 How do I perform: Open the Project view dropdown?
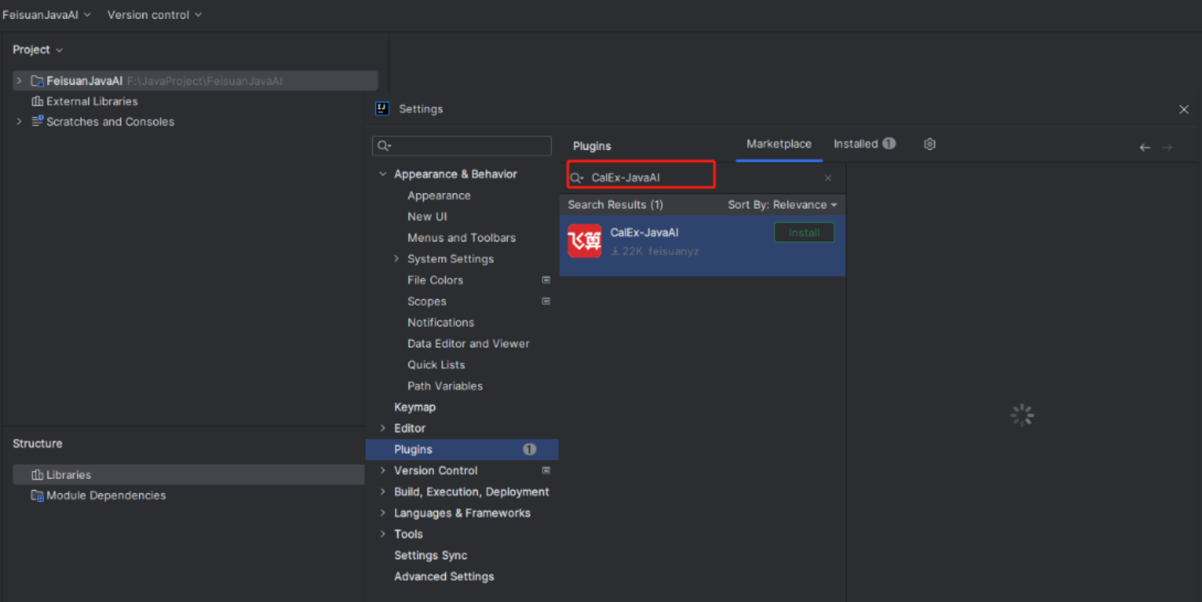(37, 49)
